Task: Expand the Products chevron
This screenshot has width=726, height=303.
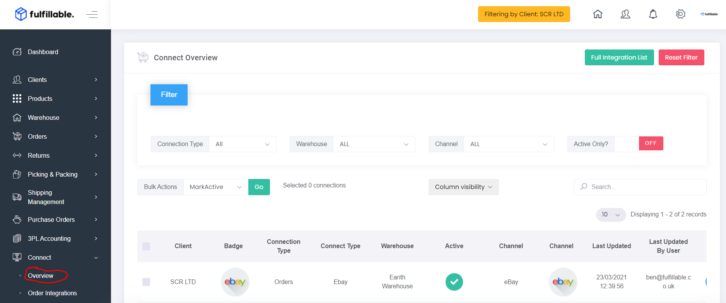Action: tap(96, 99)
